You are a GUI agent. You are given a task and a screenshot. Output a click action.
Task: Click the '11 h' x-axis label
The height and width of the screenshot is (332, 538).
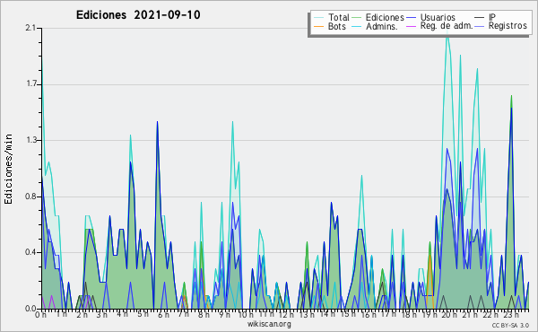[266, 314]
